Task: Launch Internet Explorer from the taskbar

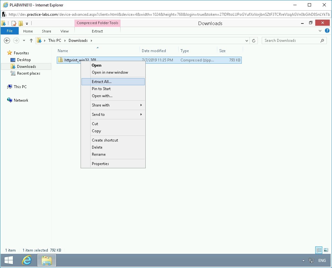Action: tap(27, 260)
